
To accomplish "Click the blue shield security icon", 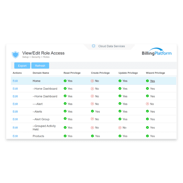I will (x=15, y=55).
